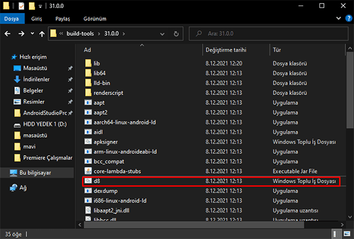The height and width of the screenshot is (239, 354).
Task: Select the lld-bin folder icon
Action: [88, 83]
